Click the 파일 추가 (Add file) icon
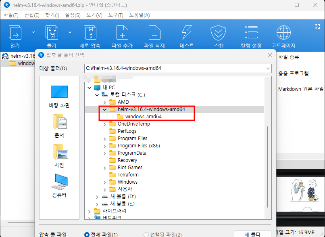 coord(122,33)
